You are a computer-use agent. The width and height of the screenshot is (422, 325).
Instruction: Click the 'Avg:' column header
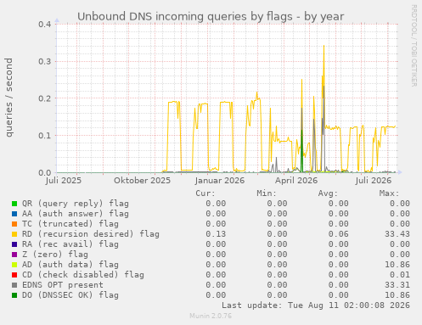point(328,193)
